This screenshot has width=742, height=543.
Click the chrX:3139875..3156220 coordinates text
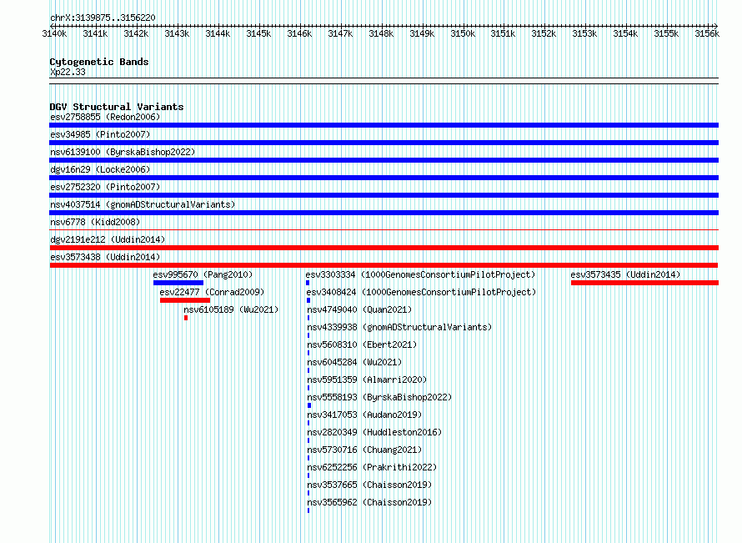103,18
